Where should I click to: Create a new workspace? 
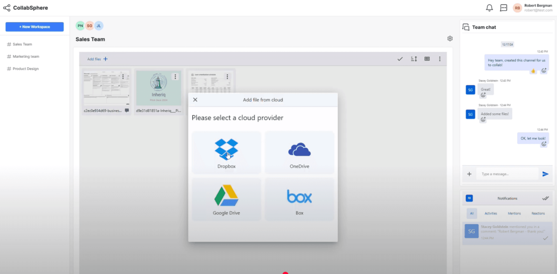[x=34, y=27]
